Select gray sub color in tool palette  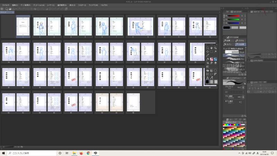[212, 82]
